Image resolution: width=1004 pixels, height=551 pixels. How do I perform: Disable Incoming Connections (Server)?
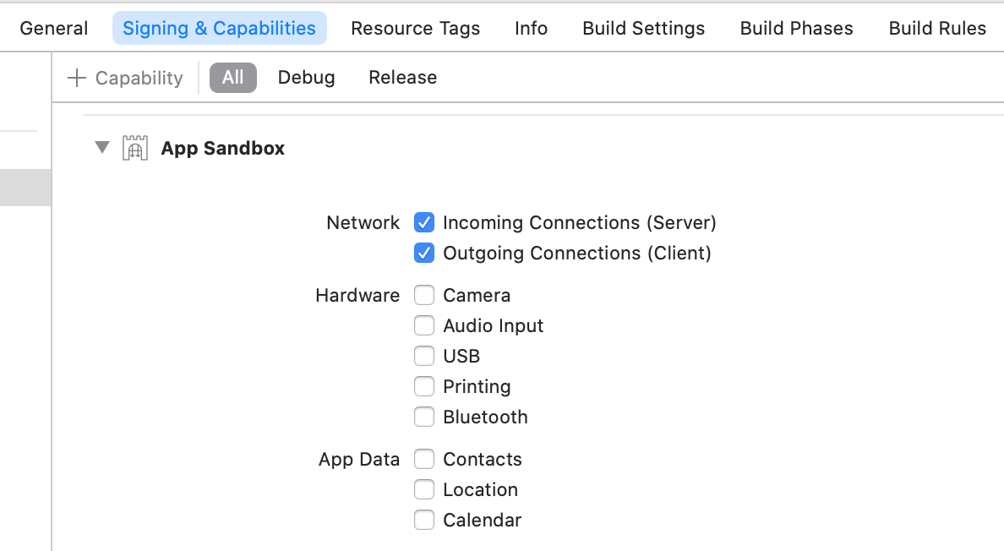(424, 223)
